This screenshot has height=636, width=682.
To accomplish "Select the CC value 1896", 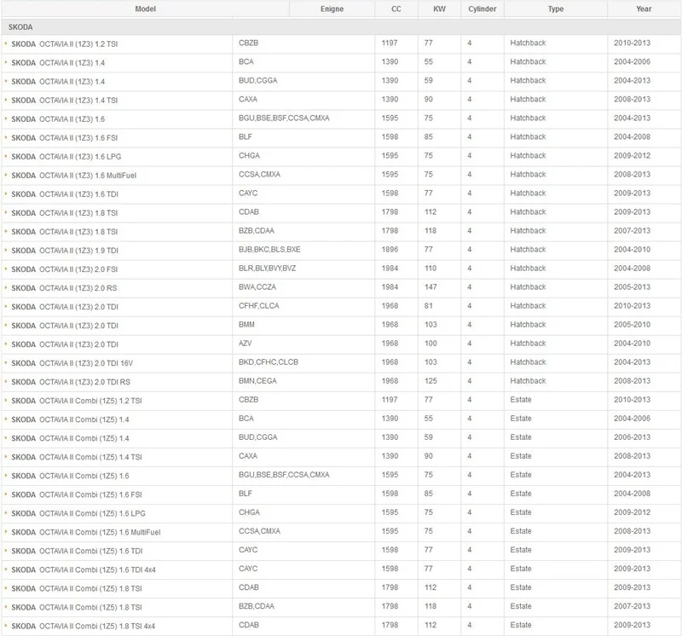I will [390, 249].
